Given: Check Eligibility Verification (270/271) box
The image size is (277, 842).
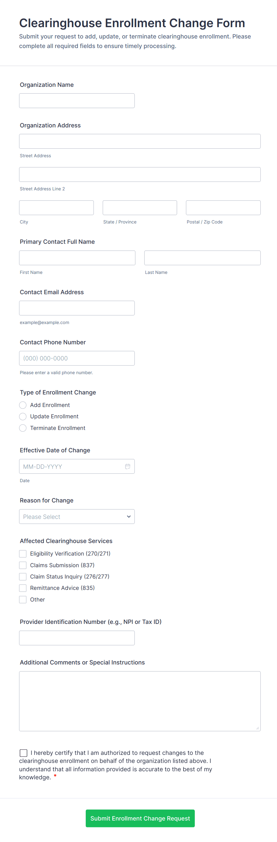Looking at the screenshot, I should pyautogui.click(x=23, y=553).
